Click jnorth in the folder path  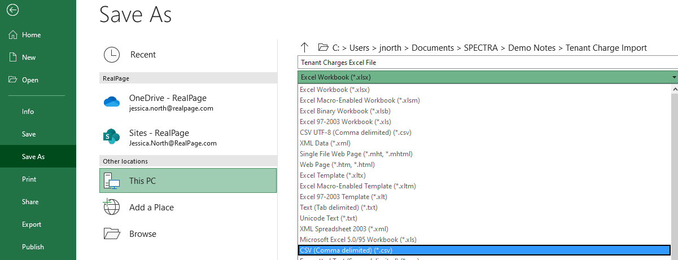(391, 48)
